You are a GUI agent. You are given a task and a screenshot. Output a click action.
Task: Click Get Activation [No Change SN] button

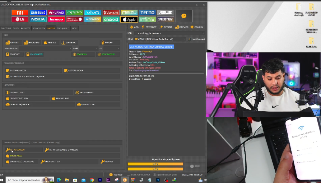point(82,150)
